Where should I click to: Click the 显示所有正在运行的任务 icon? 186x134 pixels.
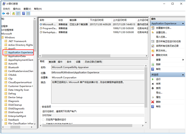click(x=153, y=42)
